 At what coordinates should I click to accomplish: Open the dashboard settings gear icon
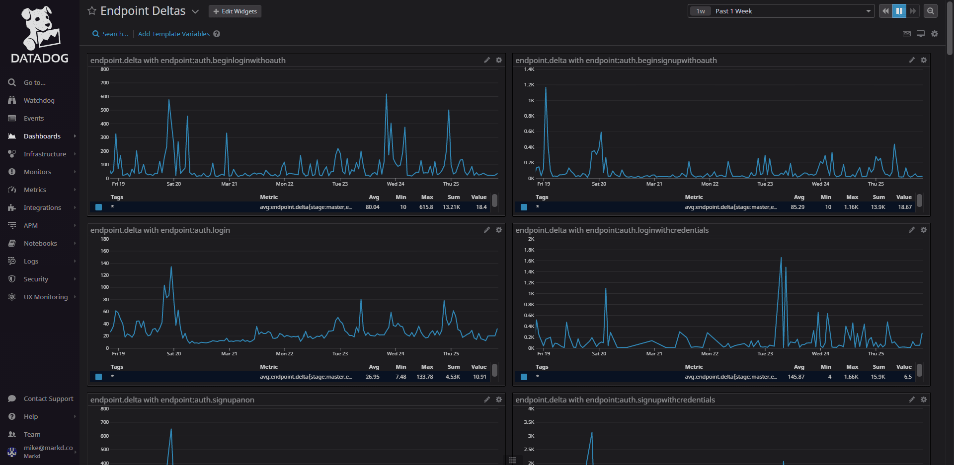point(935,34)
